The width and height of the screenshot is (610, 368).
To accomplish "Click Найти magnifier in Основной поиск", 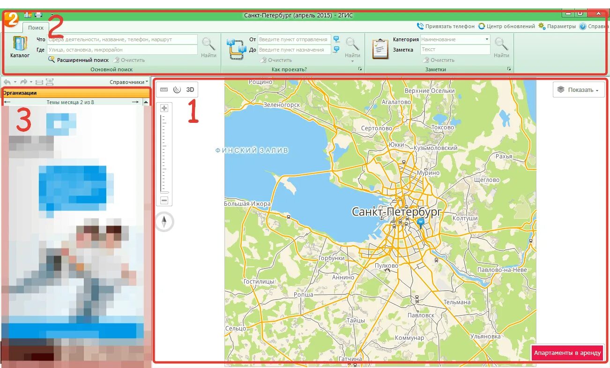I will (208, 47).
